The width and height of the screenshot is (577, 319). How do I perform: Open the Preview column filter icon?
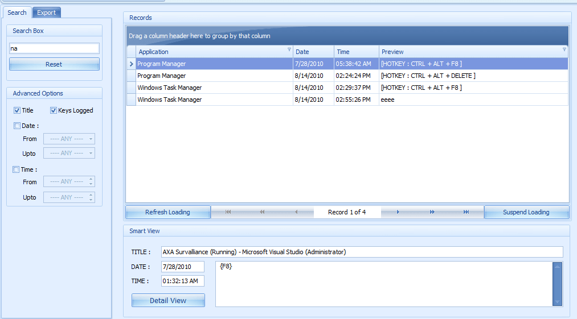coord(564,50)
